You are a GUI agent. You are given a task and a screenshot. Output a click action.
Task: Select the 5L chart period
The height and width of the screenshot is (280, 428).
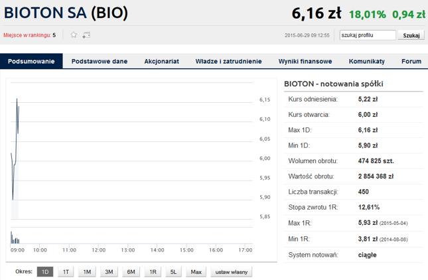(174, 271)
